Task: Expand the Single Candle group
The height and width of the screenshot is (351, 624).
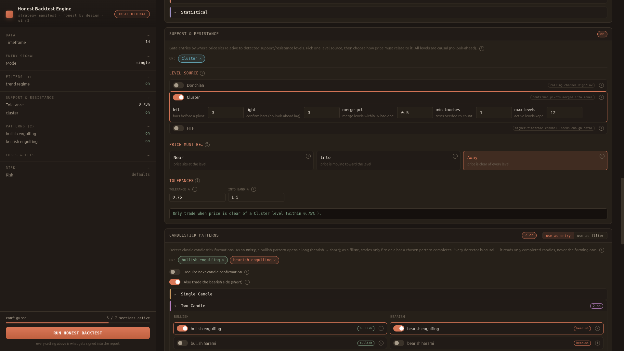Action: coord(388,294)
